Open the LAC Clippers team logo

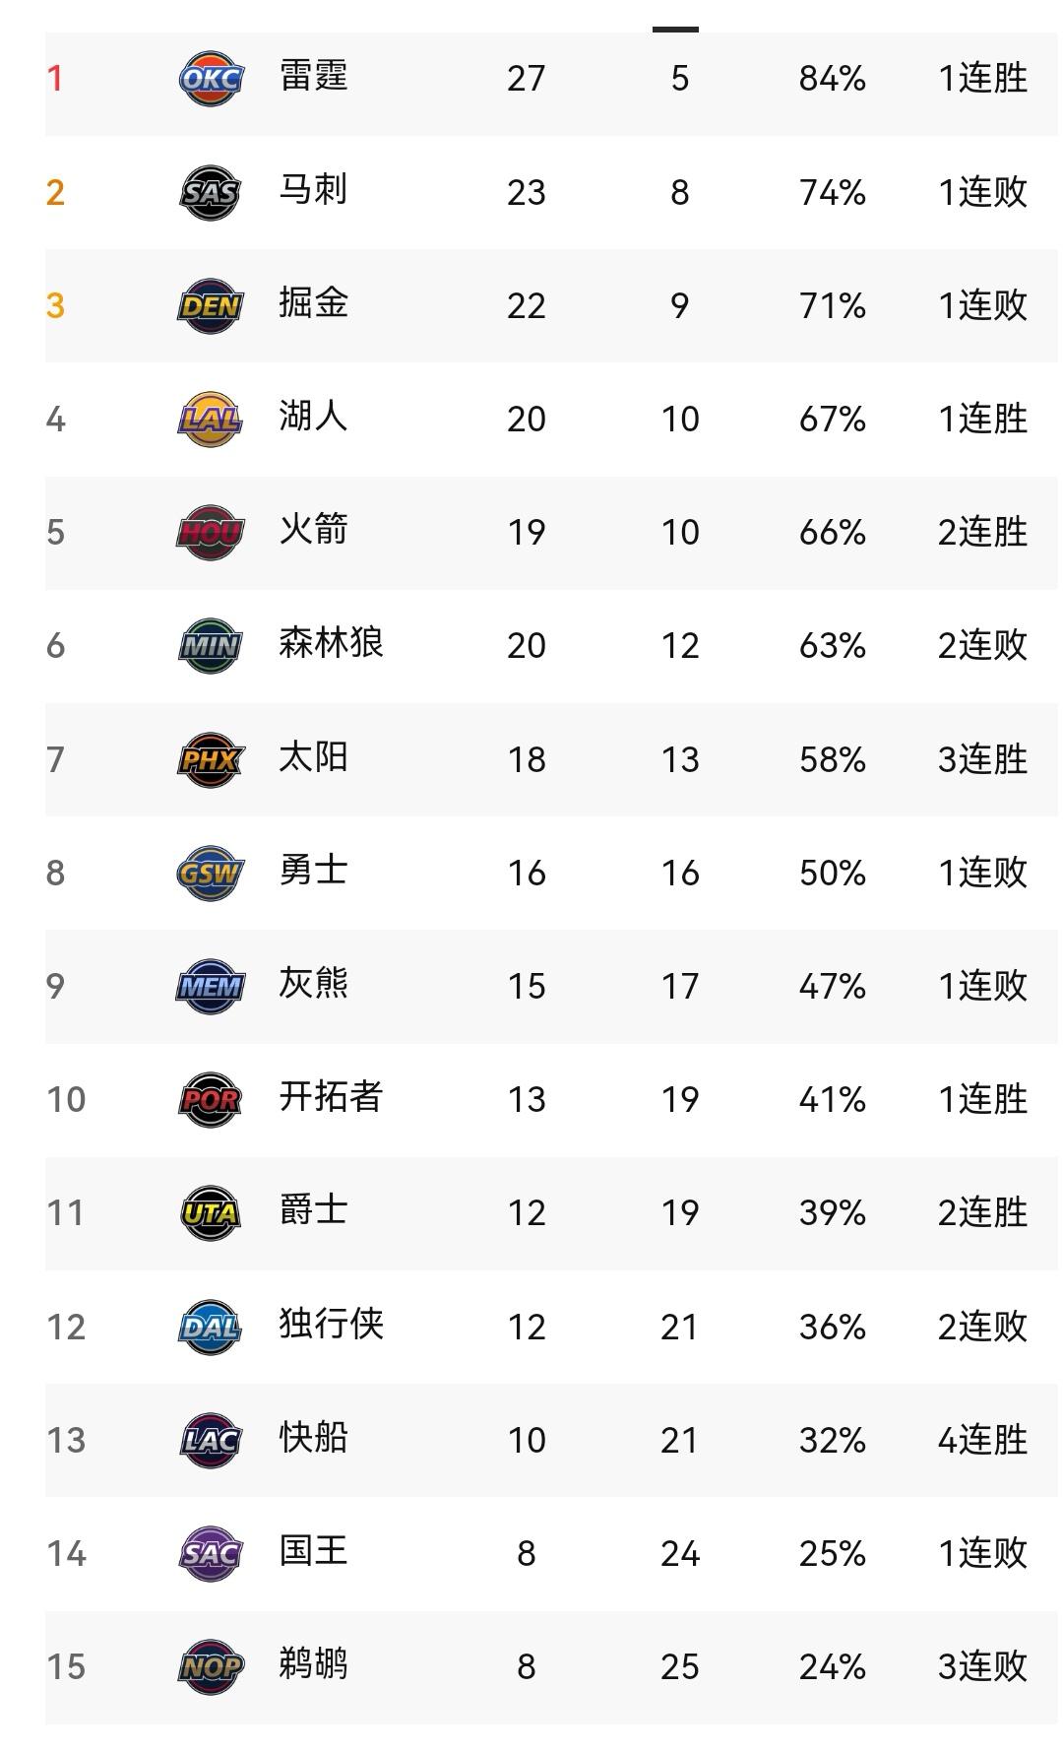point(211,1440)
